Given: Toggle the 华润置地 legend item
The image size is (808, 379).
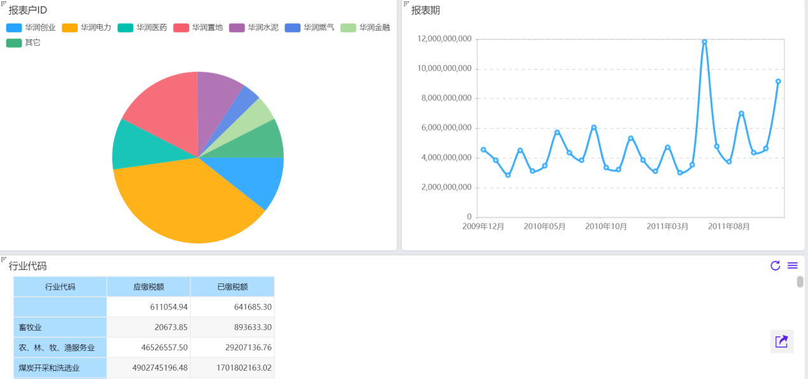Looking at the screenshot, I should coord(198,28).
